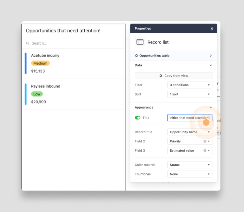The height and width of the screenshot is (212, 244).
Task: Click the cyan status bar on Payless inbound
Action: click(x=26, y=94)
